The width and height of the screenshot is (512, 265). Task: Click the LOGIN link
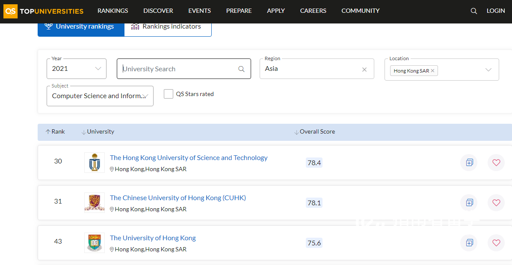tap(496, 11)
